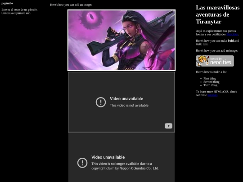243x182 pixels.
Task: Click the Nippon Columbia copyright claim message
Action: [125, 166]
